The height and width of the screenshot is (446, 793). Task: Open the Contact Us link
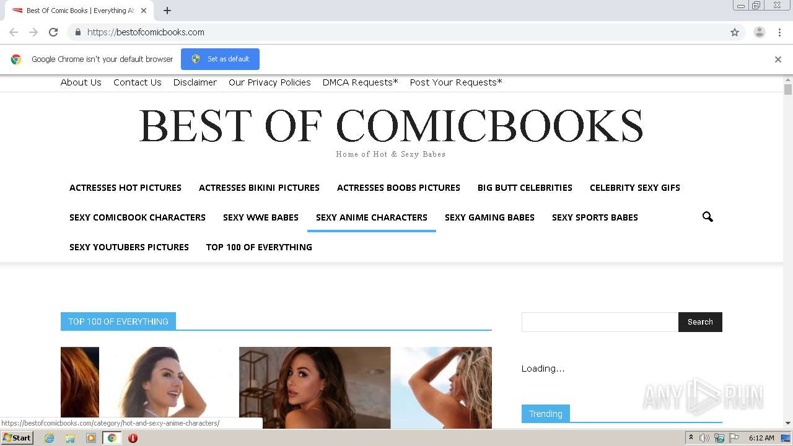coord(138,82)
